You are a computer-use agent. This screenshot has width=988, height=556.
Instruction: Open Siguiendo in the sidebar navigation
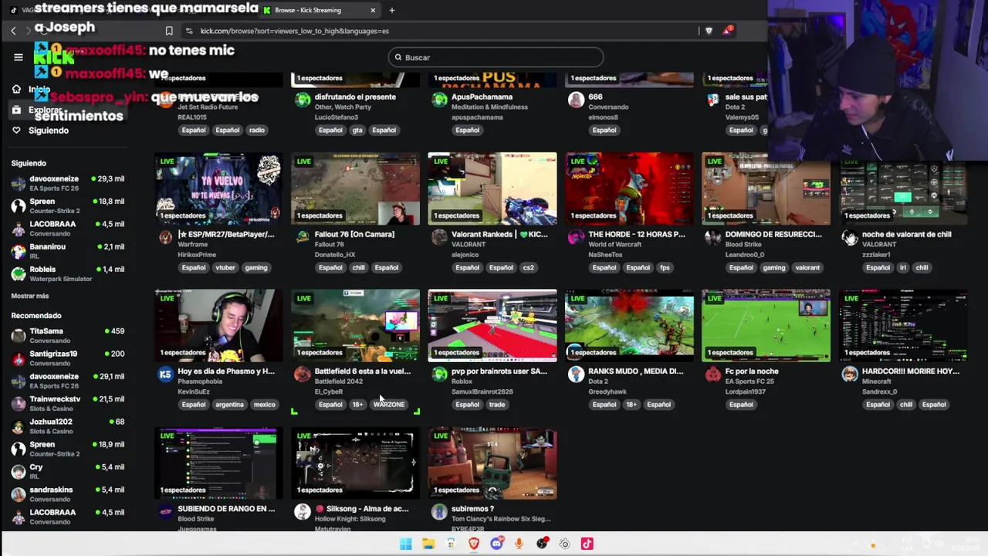49,131
